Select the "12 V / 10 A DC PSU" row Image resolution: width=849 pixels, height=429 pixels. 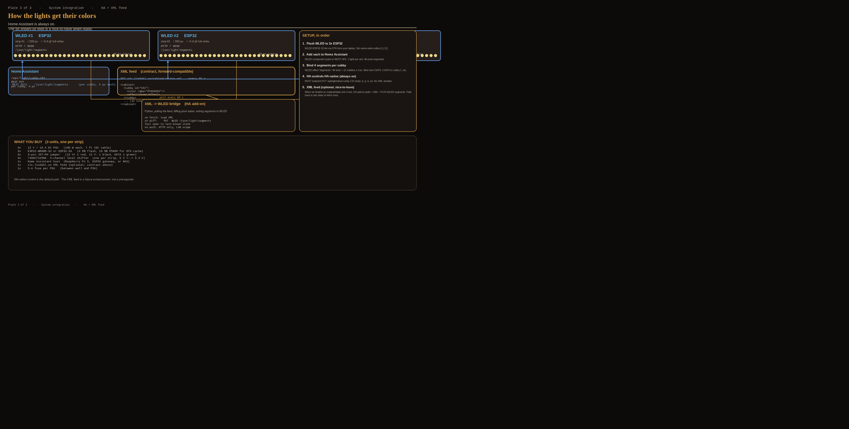point(64,148)
